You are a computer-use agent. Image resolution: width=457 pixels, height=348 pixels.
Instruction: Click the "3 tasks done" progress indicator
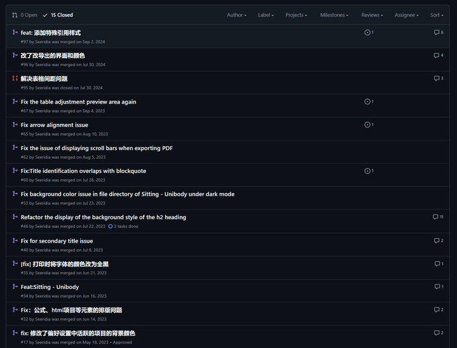(123, 226)
